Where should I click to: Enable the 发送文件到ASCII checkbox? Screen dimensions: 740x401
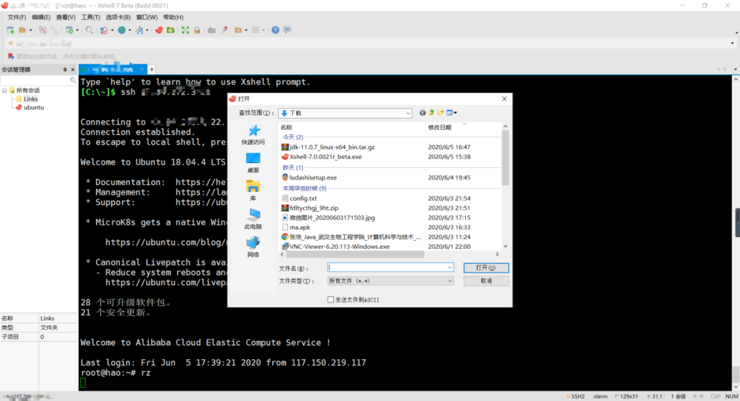[x=331, y=300]
